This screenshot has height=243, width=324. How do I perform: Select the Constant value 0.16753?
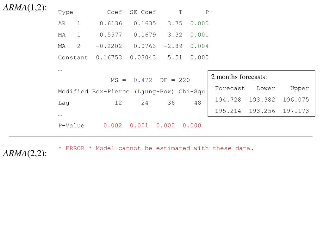click(x=109, y=58)
